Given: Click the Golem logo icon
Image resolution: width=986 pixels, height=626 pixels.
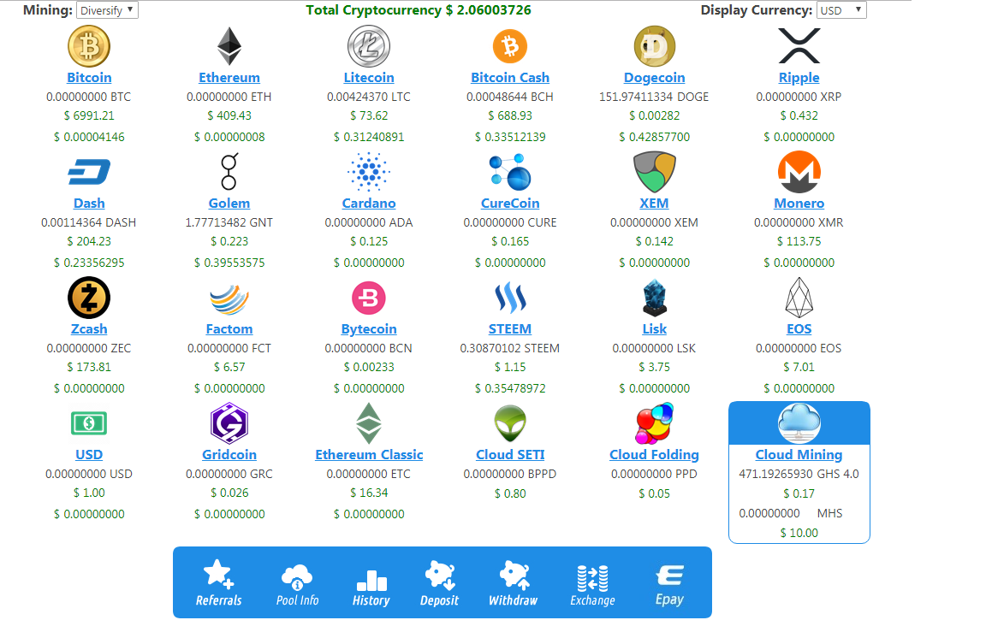Looking at the screenshot, I should point(229,172).
